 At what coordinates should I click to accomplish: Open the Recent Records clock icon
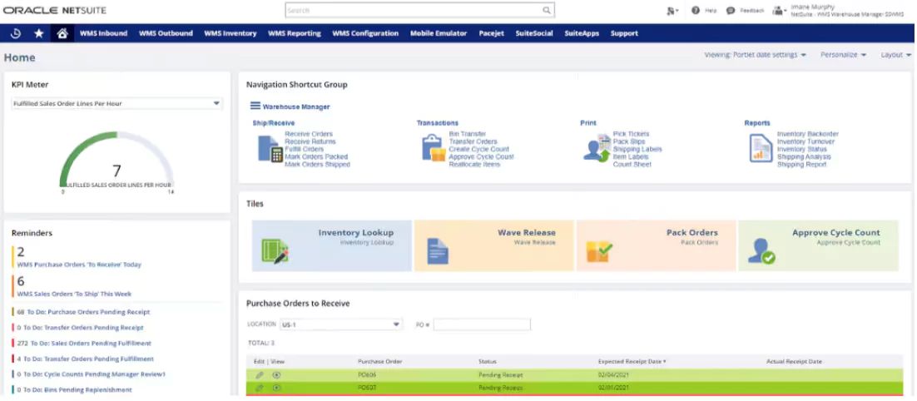16,33
